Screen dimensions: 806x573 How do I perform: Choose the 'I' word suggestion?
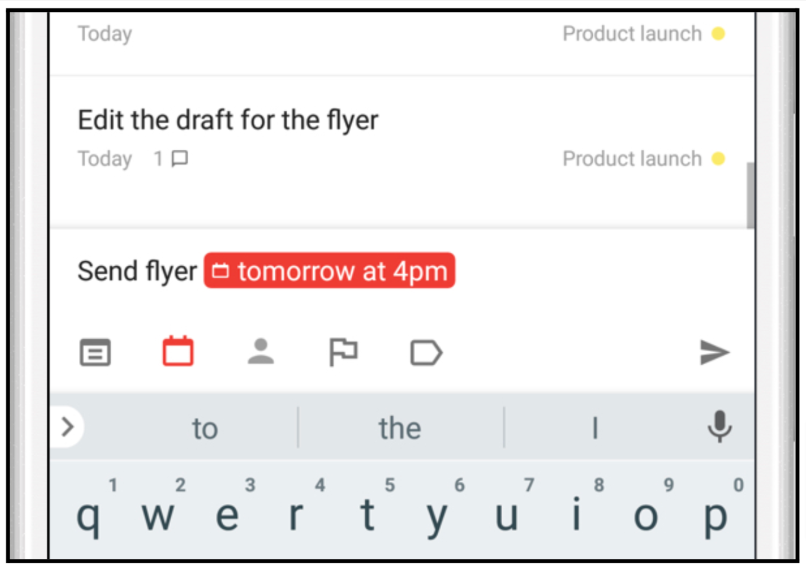pyautogui.click(x=595, y=427)
